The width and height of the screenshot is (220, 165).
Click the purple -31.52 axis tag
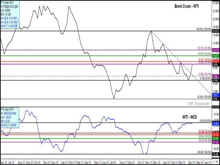point(216,142)
